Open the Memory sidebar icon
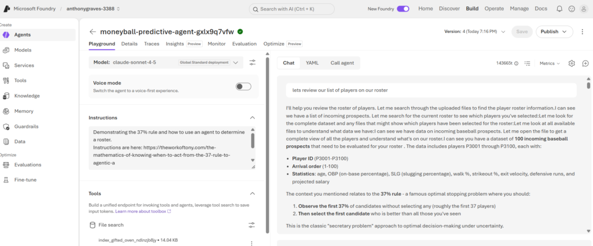 (x=6, y=111)
